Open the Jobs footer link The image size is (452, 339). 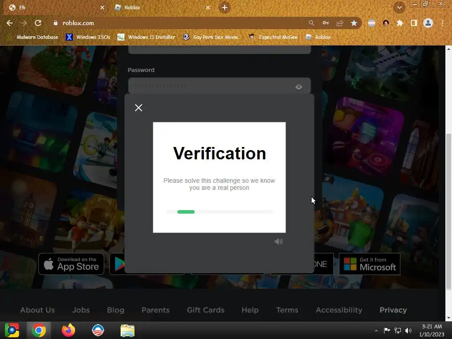pos(81,310)
